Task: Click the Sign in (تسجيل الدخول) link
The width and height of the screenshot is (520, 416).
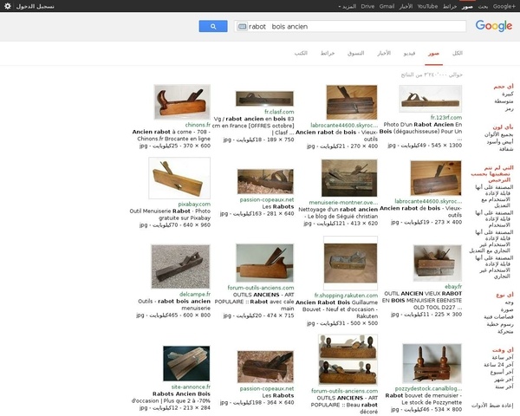Action: pyautogui.click(x=36, y=6)
